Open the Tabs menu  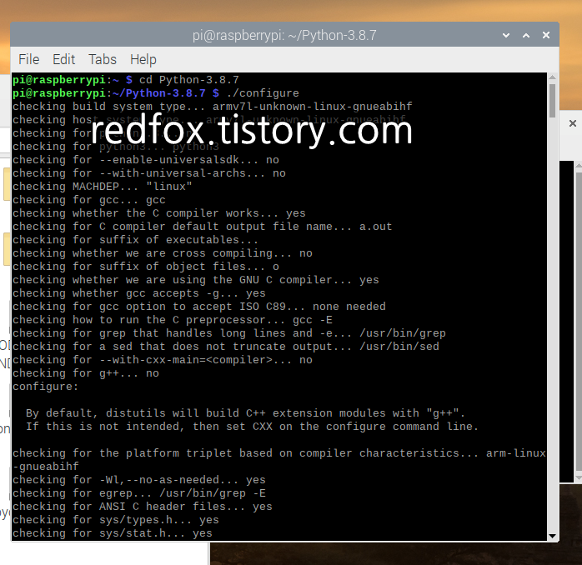(103, 59)
